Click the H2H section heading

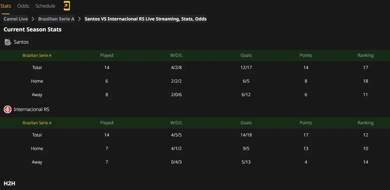pyautogui.click(x=9, y=183)
